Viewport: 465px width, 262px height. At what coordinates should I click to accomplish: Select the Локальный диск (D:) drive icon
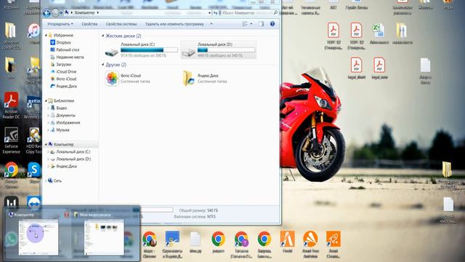189,52
